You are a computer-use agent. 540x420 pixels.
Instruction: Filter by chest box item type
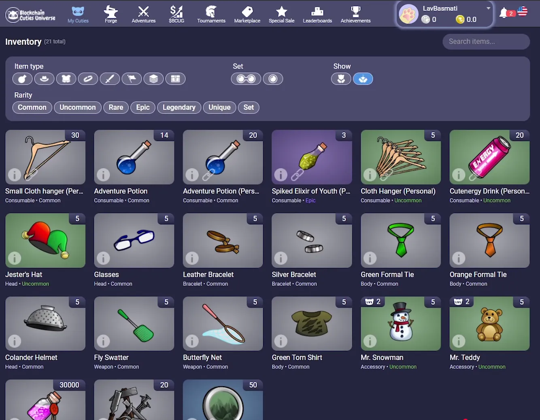coord(176,79)
